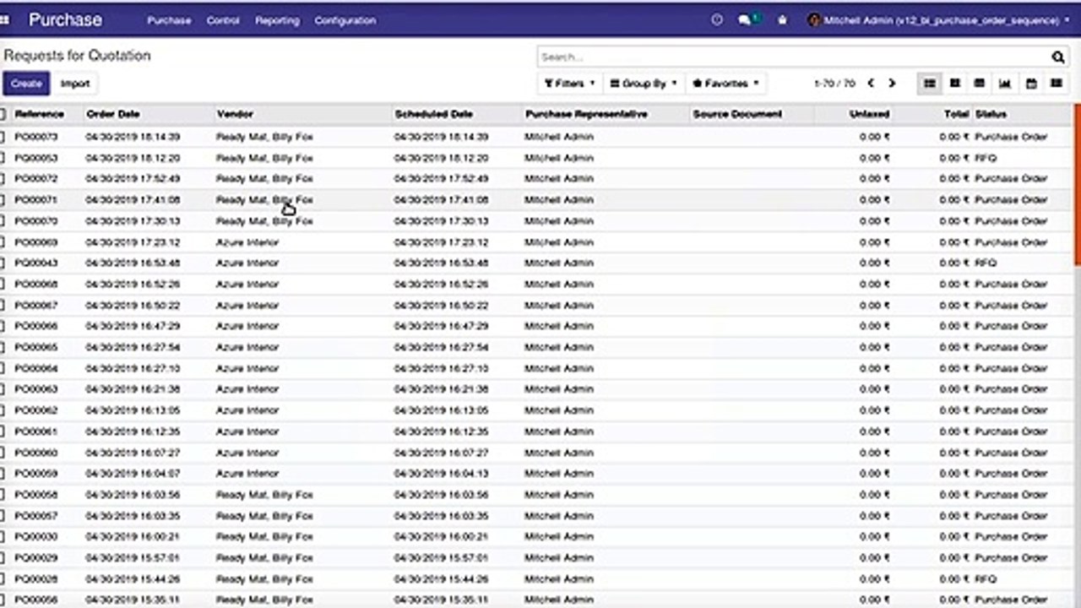Go to the previous page of records
This screenshot has height=608, width=1081.
point(871,84)
